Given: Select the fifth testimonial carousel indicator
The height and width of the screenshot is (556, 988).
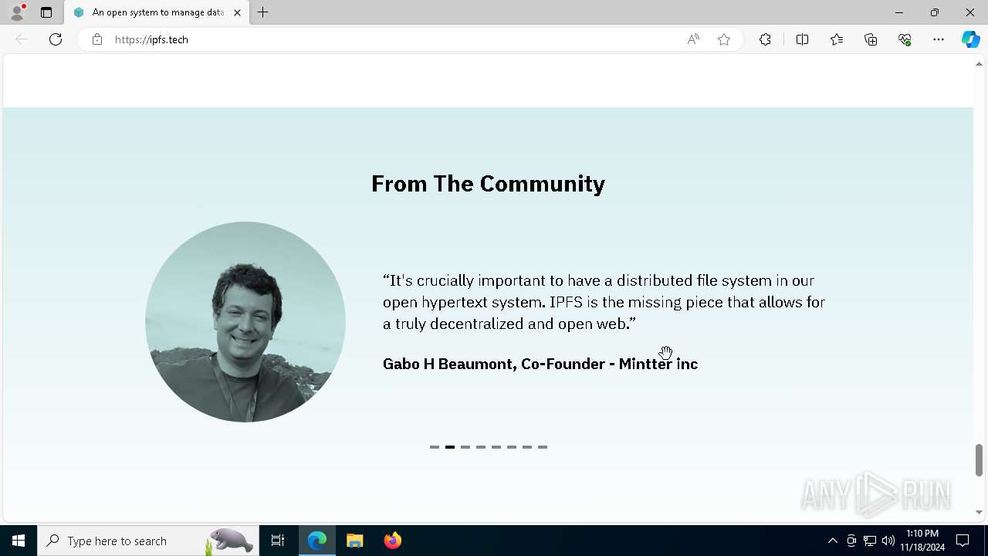Looking at the screenshot, I should [x=496, y=447].
